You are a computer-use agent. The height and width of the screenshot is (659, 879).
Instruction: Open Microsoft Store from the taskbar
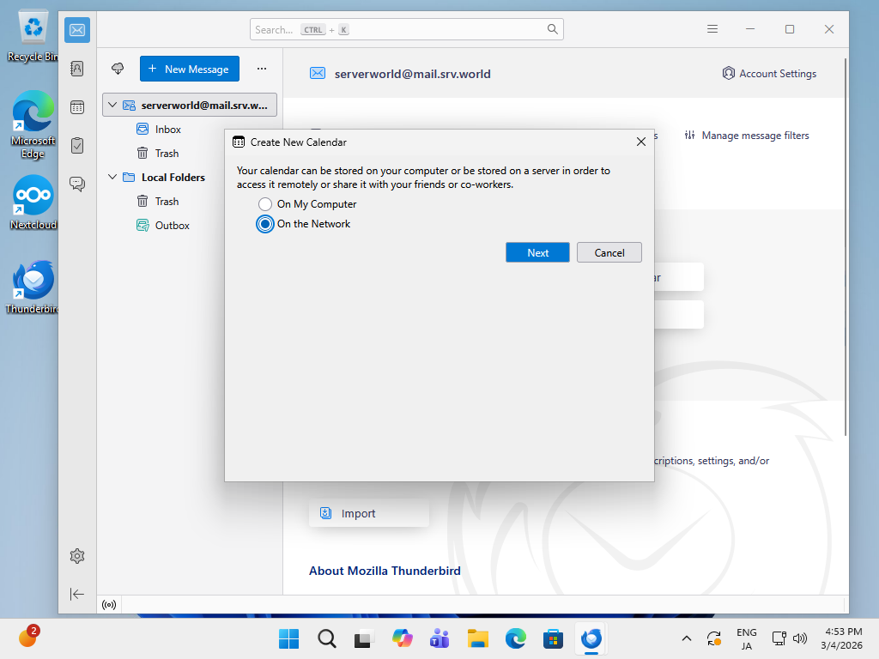(553, 638)
